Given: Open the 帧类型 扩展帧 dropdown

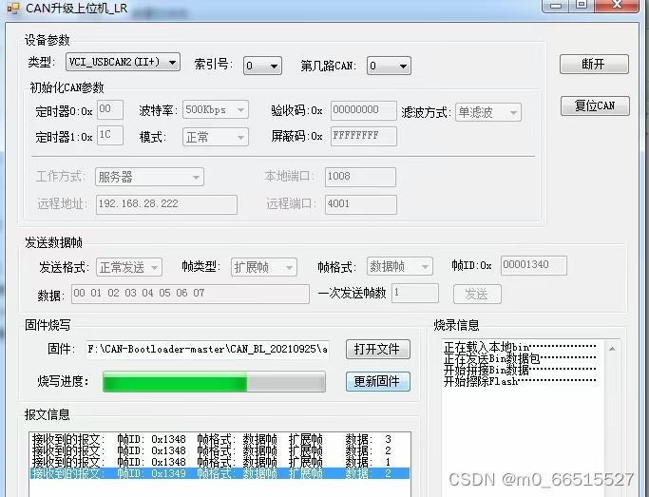Looking at the screenshot, I should [x=263, y=267].
